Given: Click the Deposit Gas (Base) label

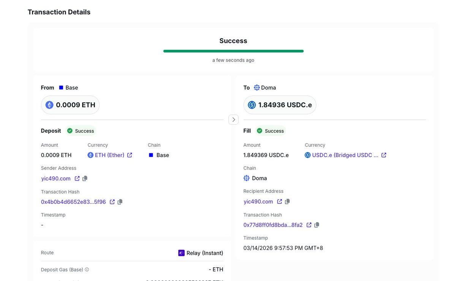Looking at the screenshot, I should tap(62, 270).
